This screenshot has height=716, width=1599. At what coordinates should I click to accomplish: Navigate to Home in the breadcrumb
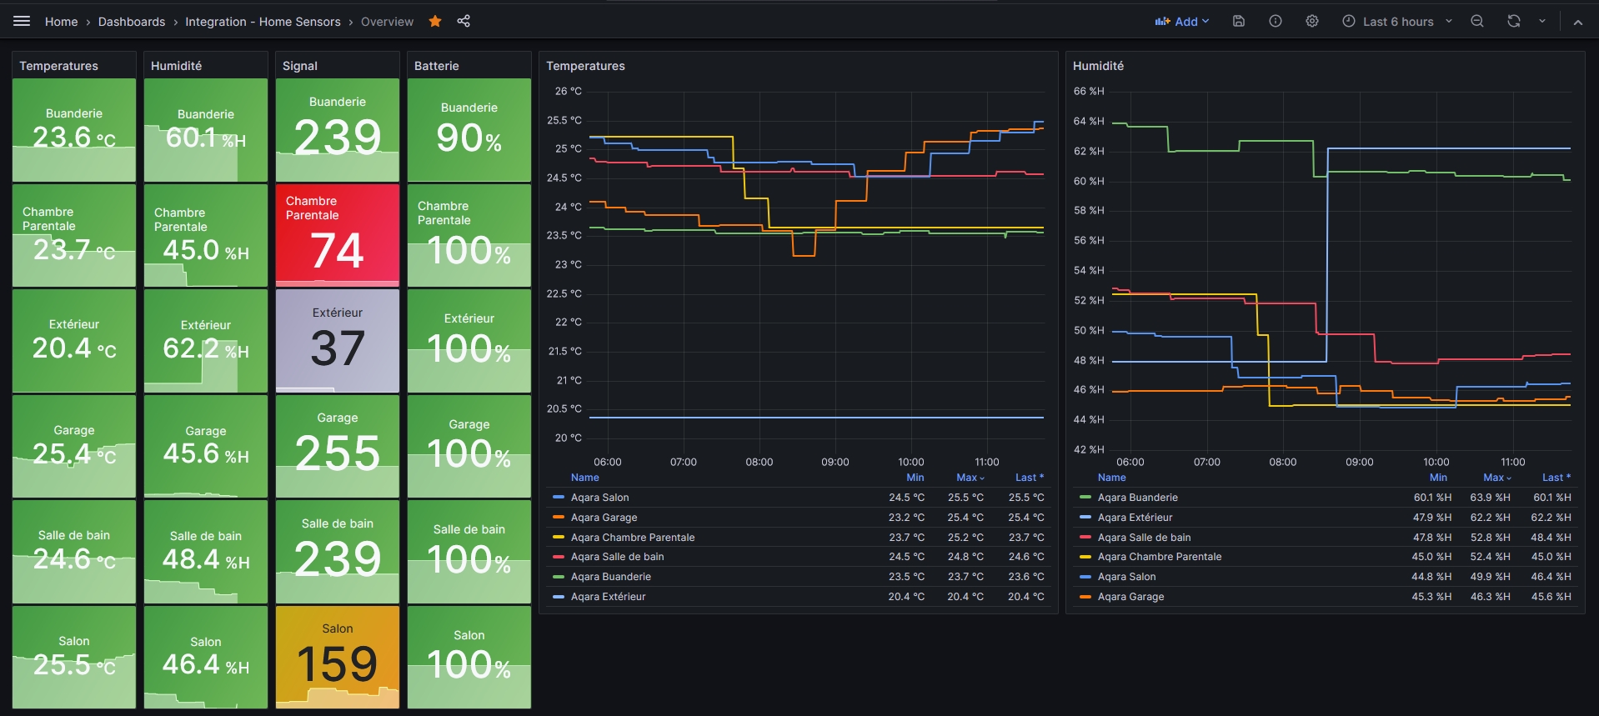pos(61,22)
